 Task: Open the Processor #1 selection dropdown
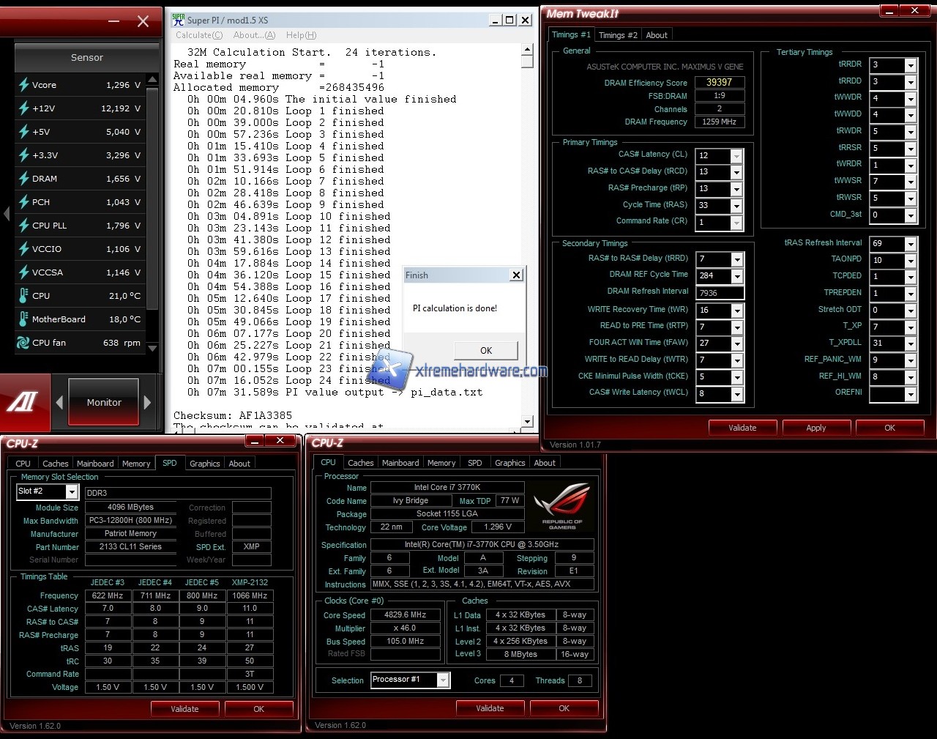tap(443, 680)
